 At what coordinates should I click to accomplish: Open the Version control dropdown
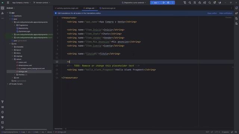(41, 3)
